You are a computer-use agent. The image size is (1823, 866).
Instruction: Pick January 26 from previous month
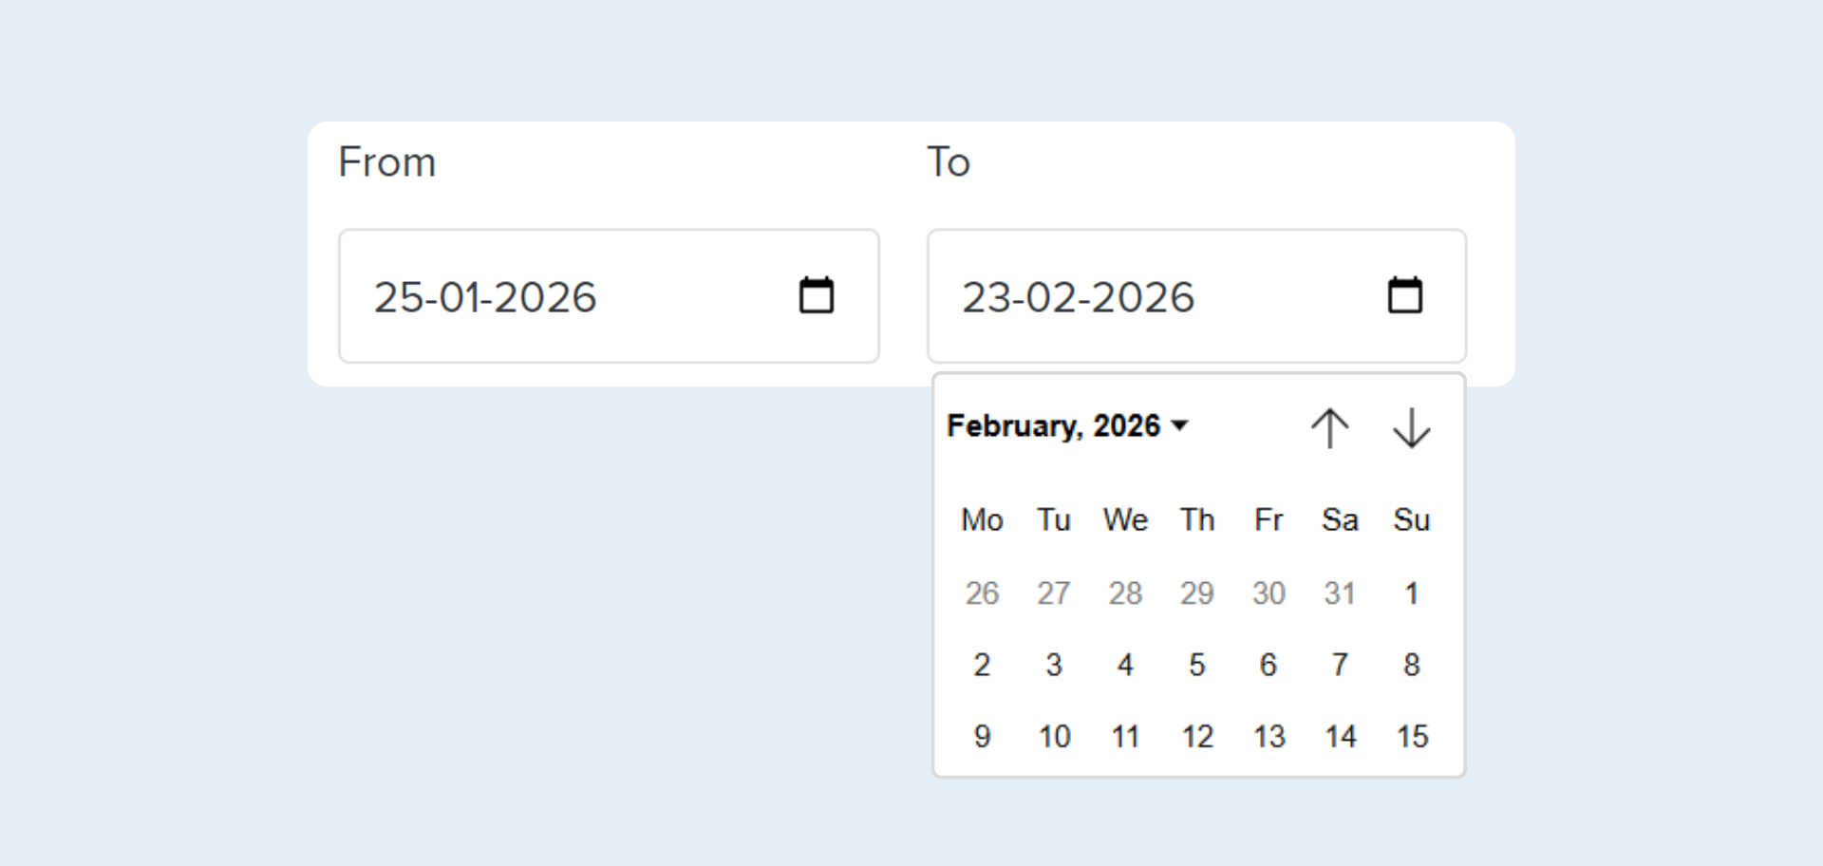click(x=982, y=593)
